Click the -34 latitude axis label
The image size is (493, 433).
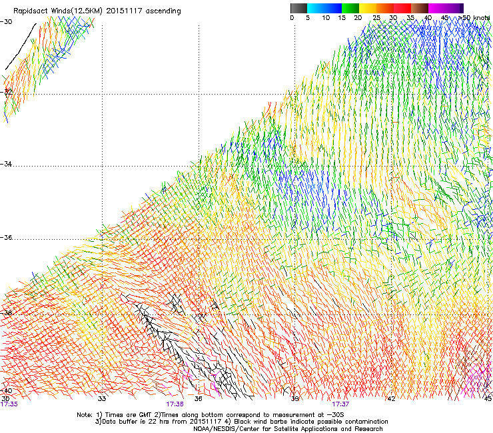6,164
